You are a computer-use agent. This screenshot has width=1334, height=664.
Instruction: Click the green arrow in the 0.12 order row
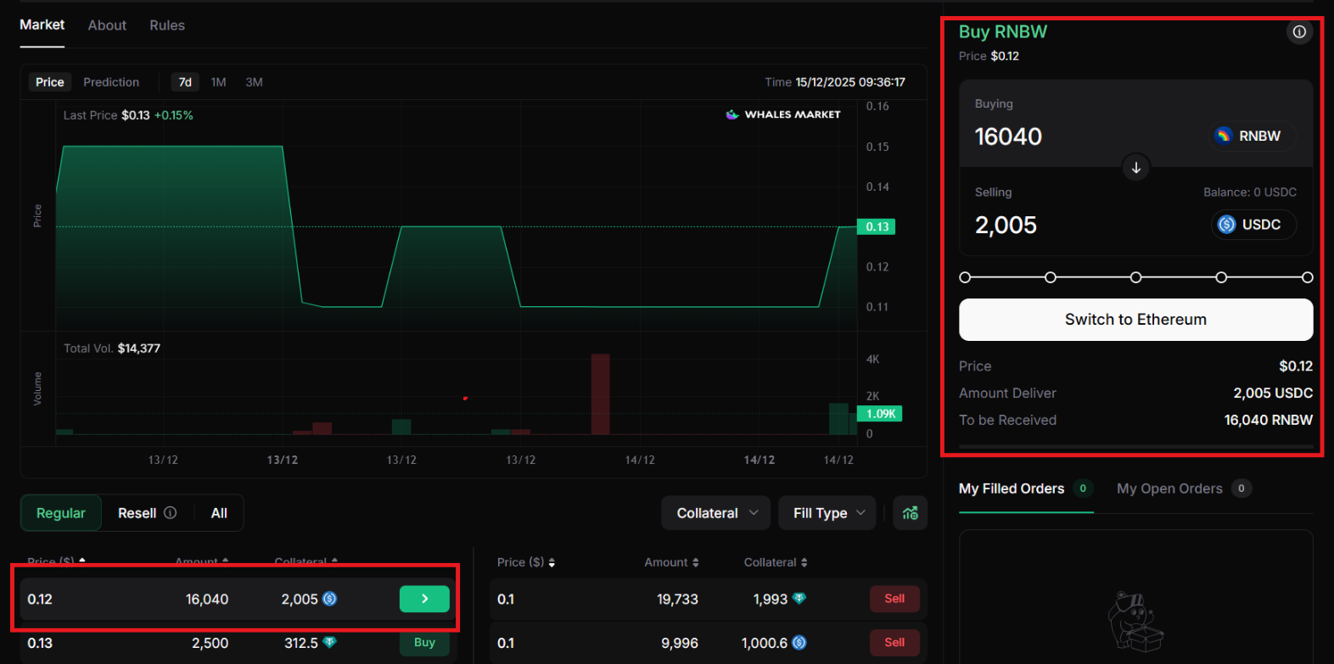(x=424, y=599)
